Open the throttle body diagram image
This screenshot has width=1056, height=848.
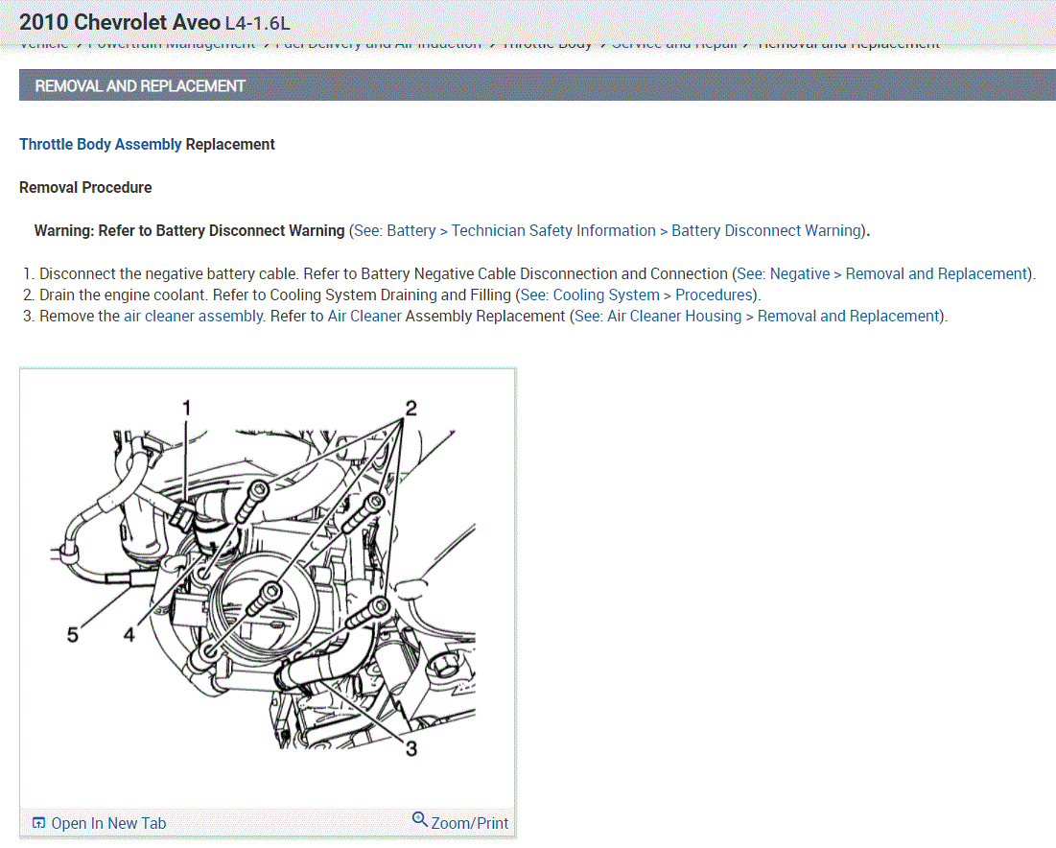coord(268,587)
